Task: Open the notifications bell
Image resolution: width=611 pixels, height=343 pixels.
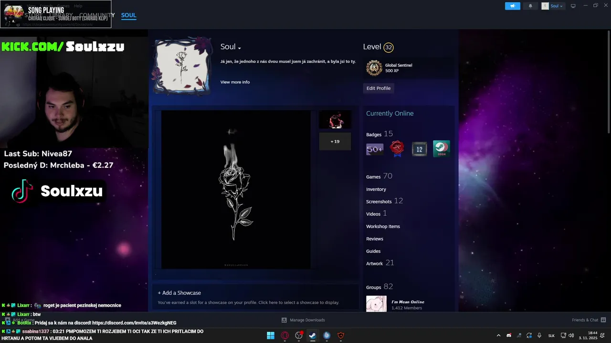Action: coord(530,6)
